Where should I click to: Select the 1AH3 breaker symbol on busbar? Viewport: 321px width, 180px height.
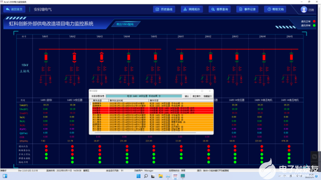click(x=102, y=57)
